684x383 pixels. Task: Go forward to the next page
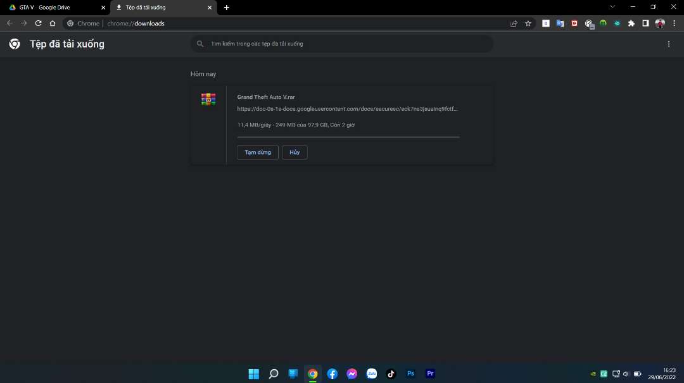[x=24, y=23]
